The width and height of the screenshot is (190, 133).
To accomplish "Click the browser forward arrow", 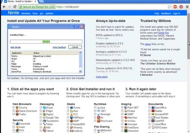I will point(9,7).
